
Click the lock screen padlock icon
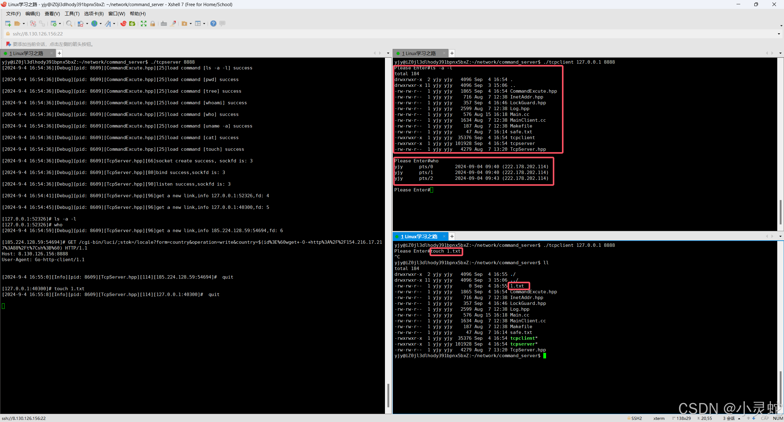(x=153, y=24)
